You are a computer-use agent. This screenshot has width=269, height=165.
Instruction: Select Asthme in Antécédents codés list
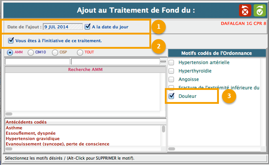(x=14, y=128)
